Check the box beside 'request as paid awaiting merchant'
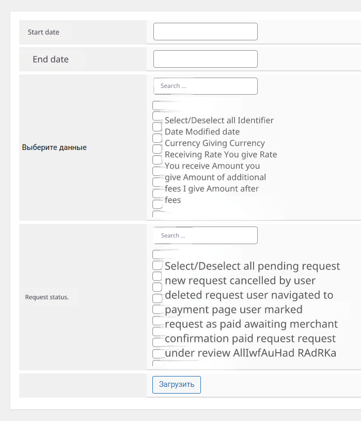Screen dimensions: 361x421 click(x=157, y=320)
